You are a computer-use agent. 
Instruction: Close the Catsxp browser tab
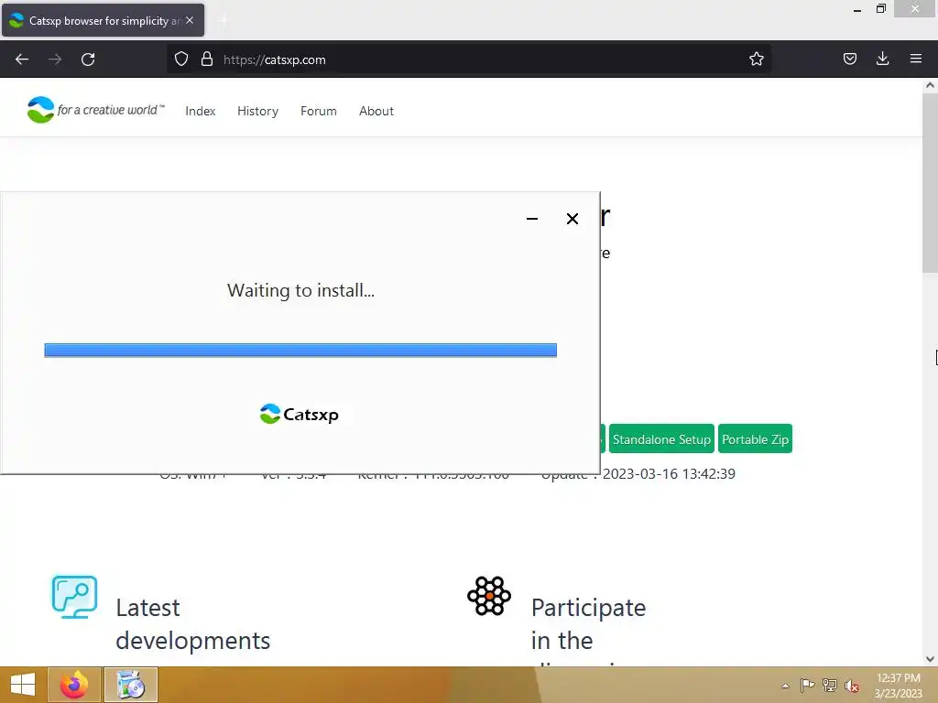click(190, 20)
